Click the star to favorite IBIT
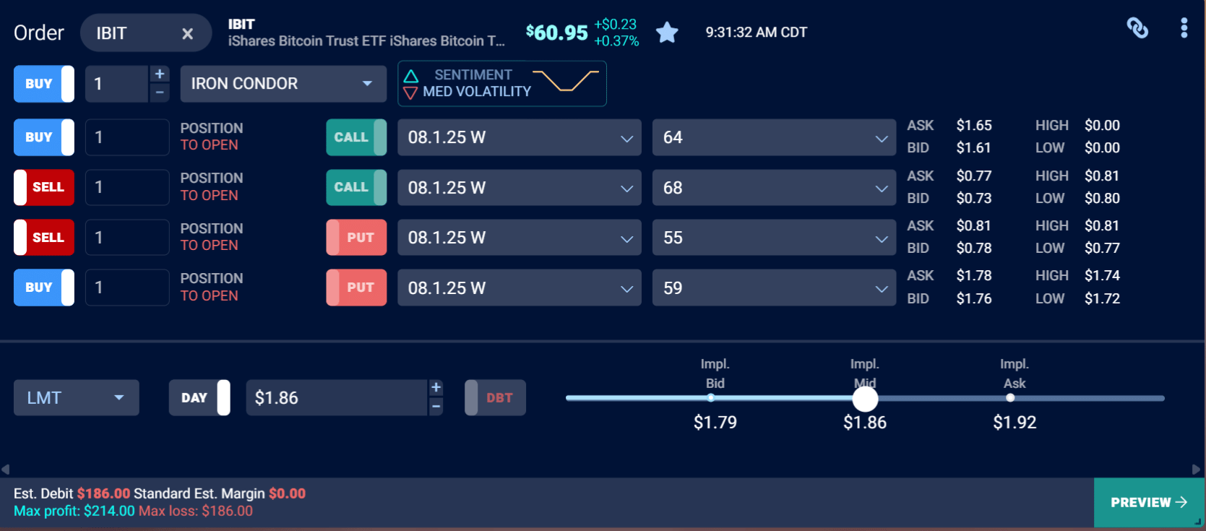Image resolution: width=1206 pixels, height=531 pixels. click(x=666, y=32)
